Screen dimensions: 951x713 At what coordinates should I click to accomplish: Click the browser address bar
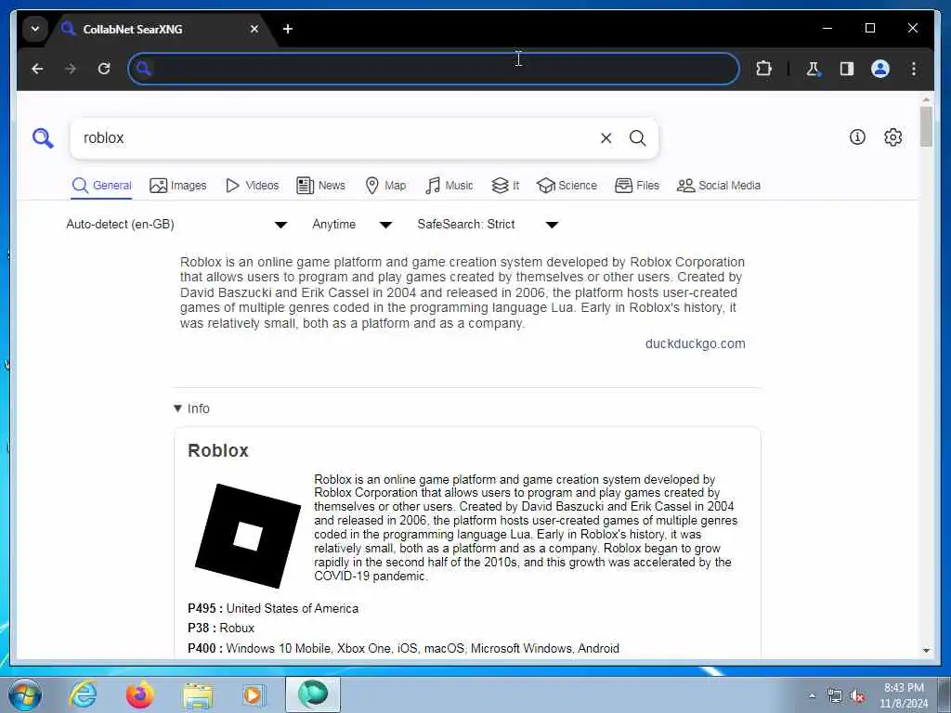pyautogui.click(x=434, y=69)
